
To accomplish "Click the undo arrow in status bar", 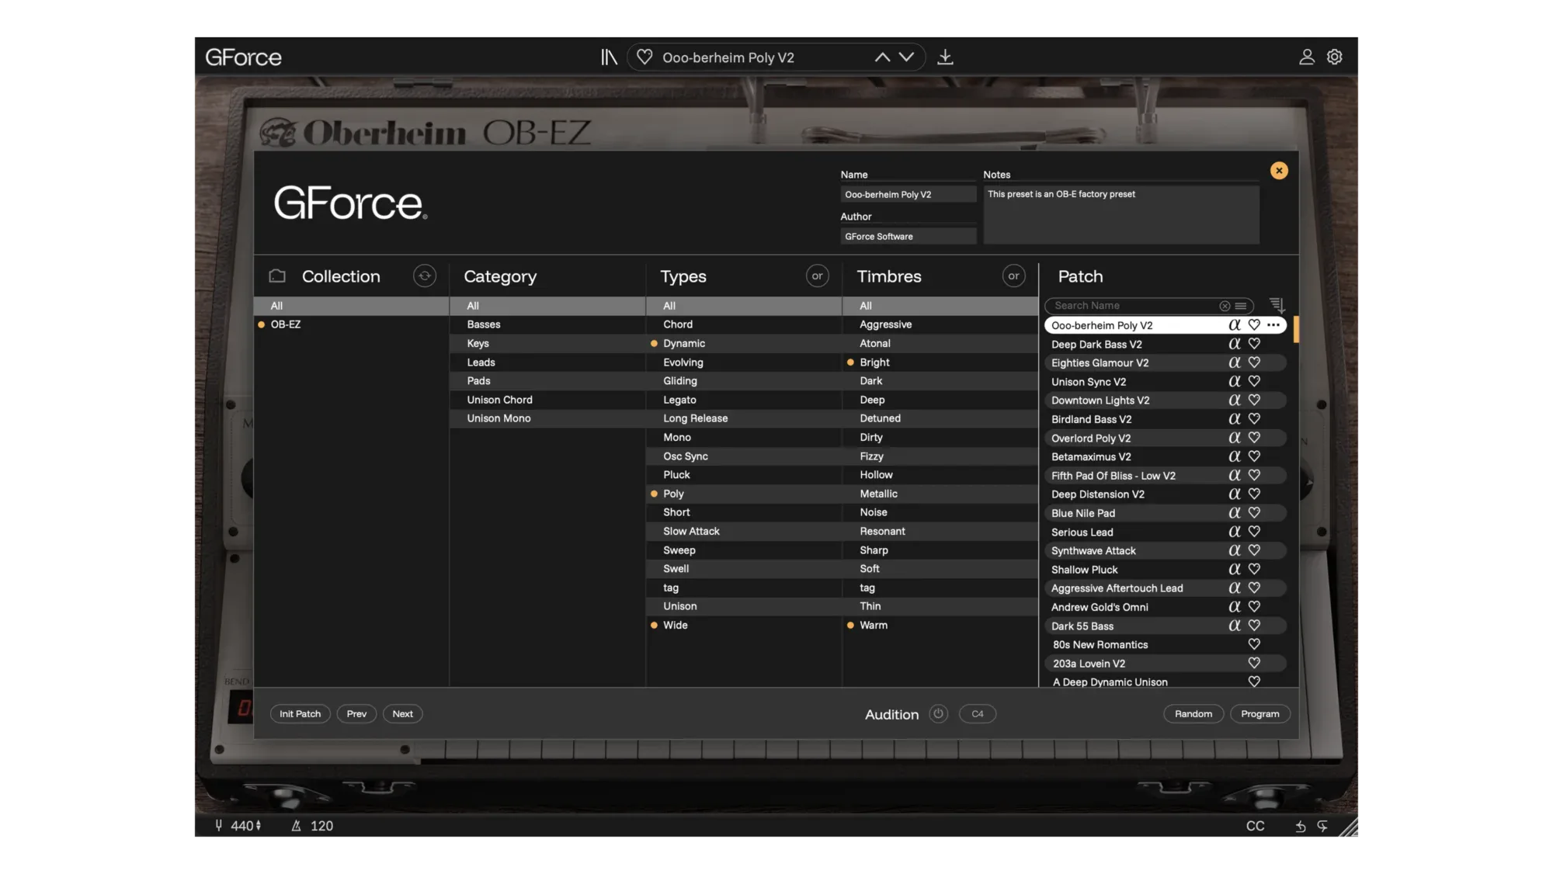I will (1301, 827).
